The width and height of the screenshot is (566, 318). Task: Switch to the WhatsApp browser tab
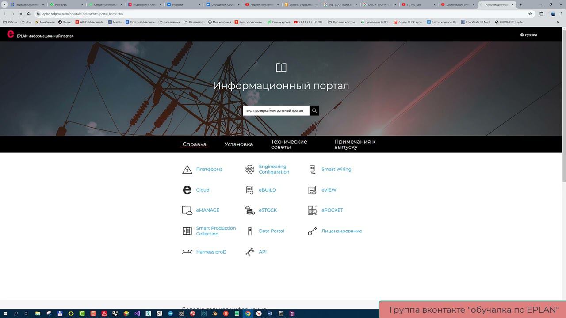66,4
